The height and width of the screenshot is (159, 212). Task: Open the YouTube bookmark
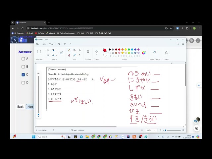39,33
